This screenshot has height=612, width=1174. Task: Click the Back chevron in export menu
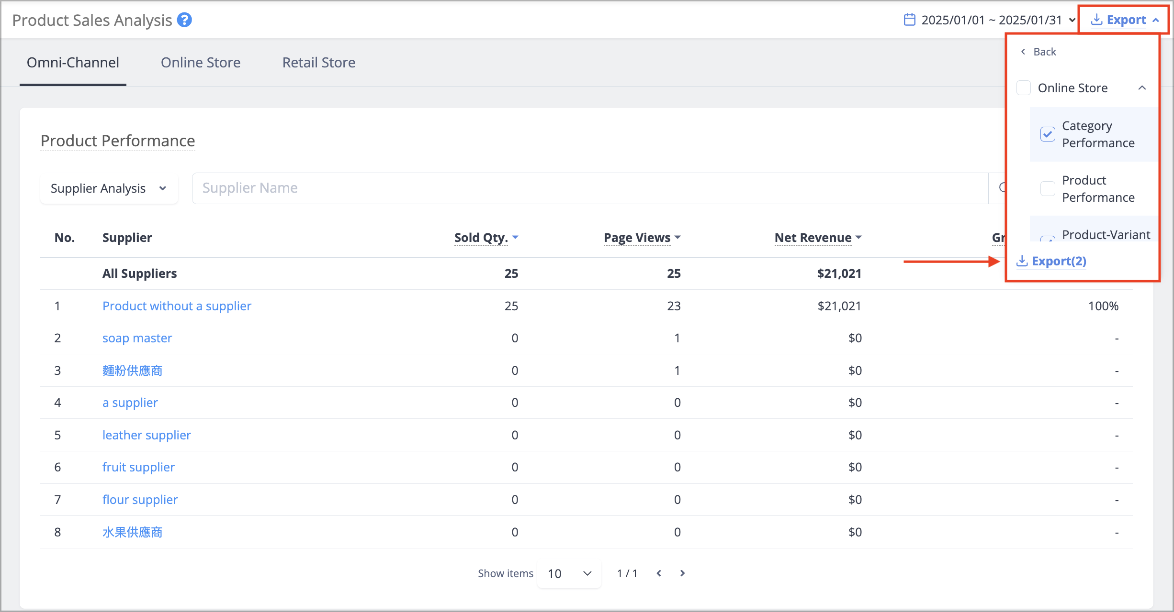(x=1023, y=52)
